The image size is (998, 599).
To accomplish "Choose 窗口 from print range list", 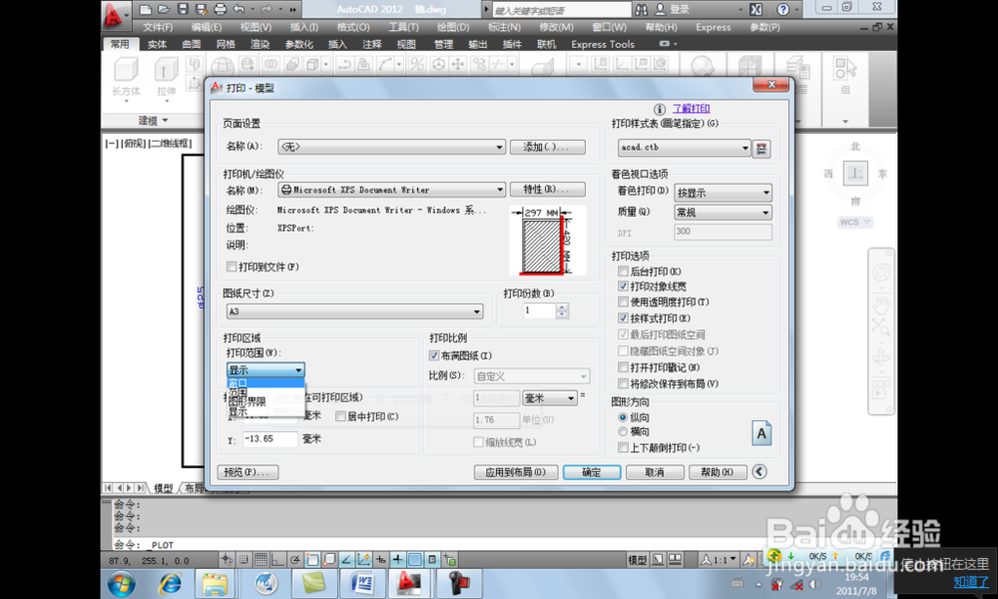I will coord(265,383).
